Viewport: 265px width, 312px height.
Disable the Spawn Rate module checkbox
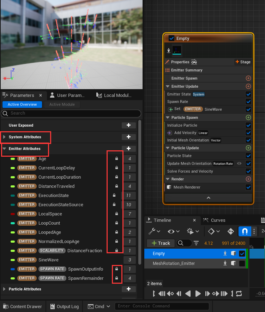click(x=248, y=102)
